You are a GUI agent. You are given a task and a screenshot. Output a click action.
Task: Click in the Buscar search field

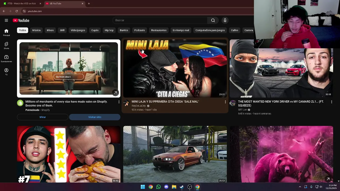click(160, 20)
